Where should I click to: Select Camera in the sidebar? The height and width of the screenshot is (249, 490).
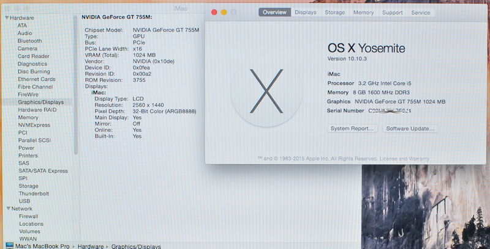(27, 49)
